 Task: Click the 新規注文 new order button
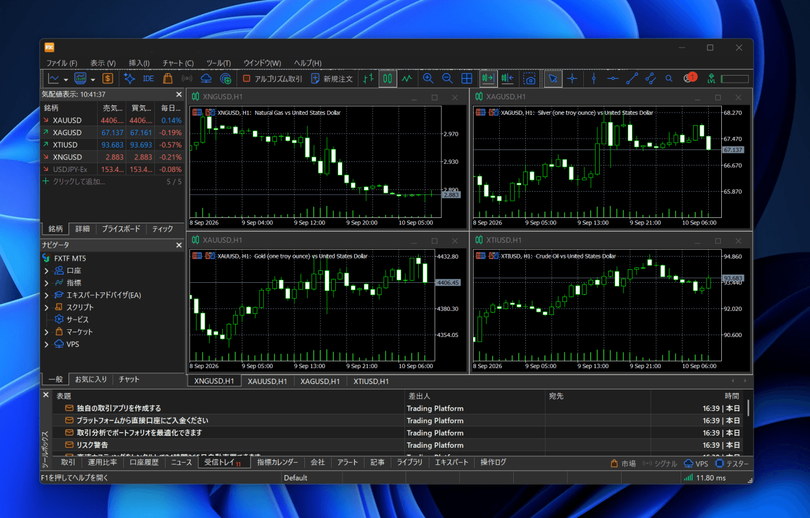click(x=332, y=79)
